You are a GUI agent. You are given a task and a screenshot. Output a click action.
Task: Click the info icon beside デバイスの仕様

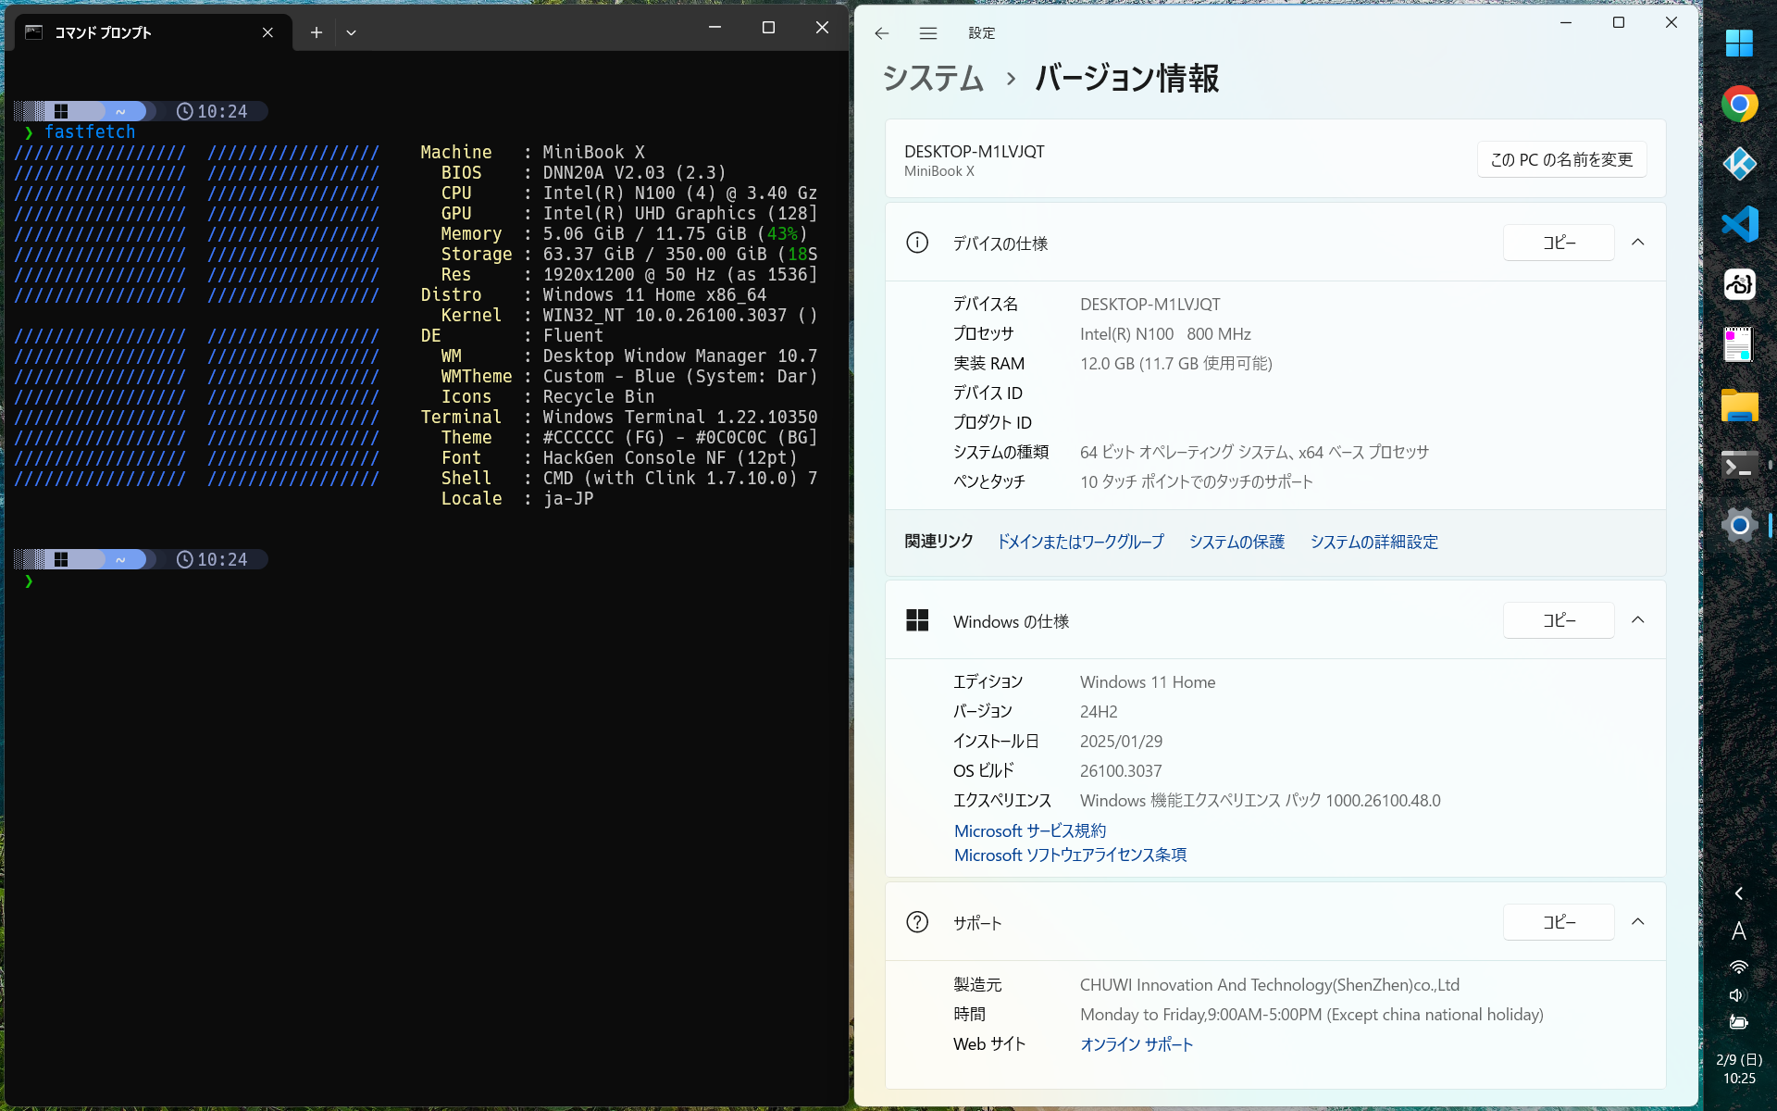coord(917,243)
